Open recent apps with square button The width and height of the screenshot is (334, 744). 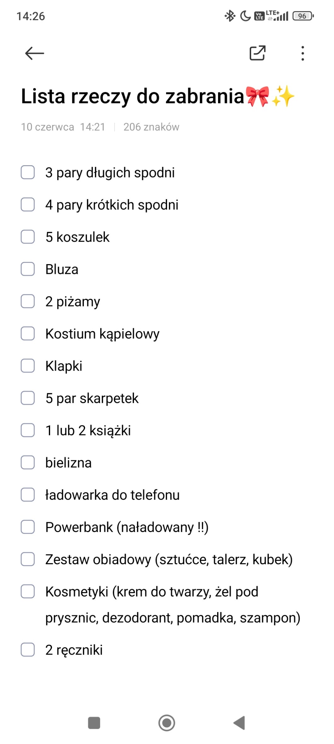point(94,723)
